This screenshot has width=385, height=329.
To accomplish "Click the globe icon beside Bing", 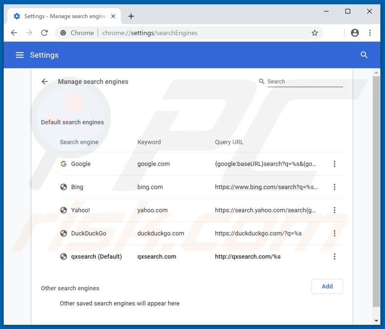I will [63, 187].
